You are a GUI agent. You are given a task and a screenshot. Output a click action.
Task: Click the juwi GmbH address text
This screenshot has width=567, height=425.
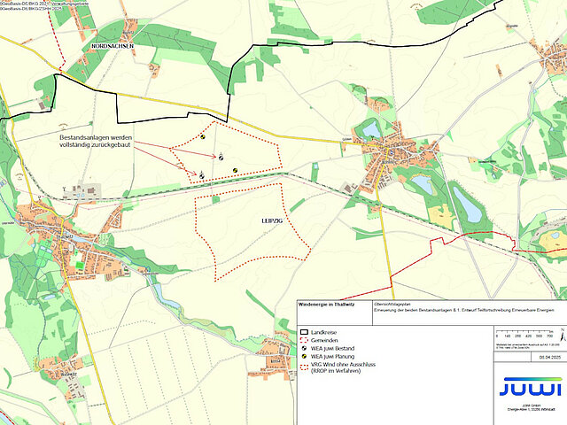(x=532, y=407)
